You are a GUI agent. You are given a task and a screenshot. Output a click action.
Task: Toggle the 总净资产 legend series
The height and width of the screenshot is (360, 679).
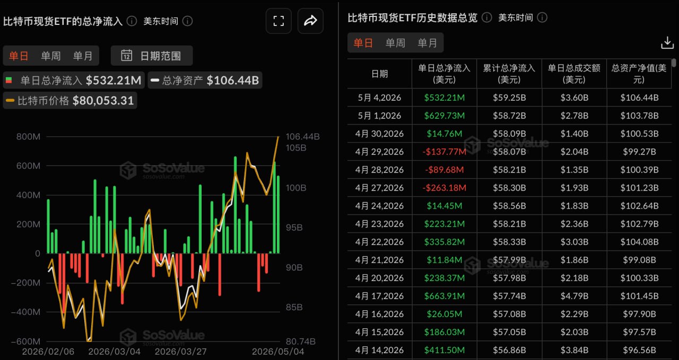tap(205, 80)
